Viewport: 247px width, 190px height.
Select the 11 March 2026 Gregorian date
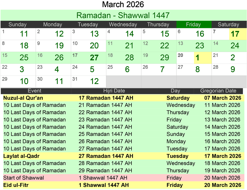pyautogui.click(x=222, y=105)
